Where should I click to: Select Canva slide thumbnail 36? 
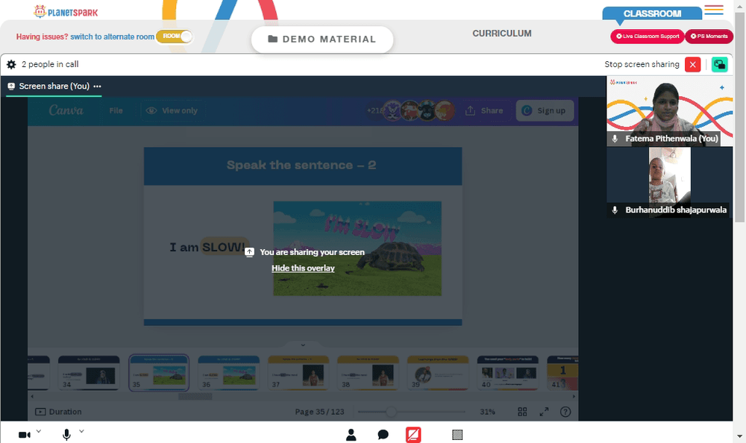pyautogui.click(x=229, y=373)
